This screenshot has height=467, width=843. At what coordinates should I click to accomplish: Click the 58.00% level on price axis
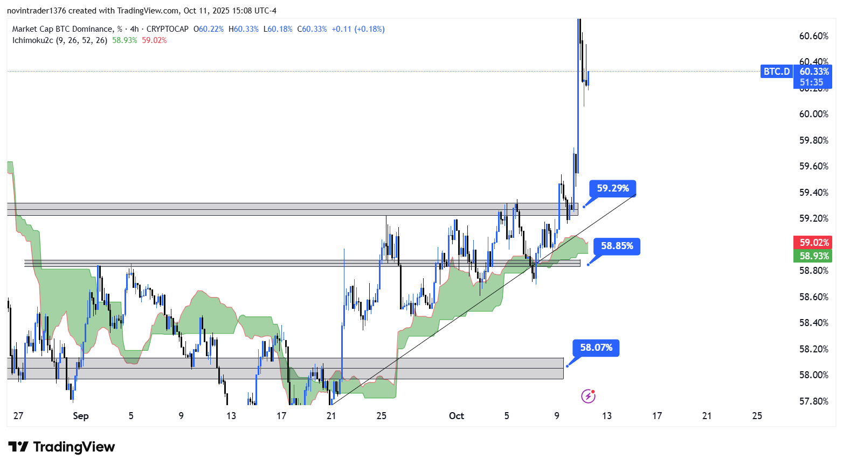[x=813, y=375]
